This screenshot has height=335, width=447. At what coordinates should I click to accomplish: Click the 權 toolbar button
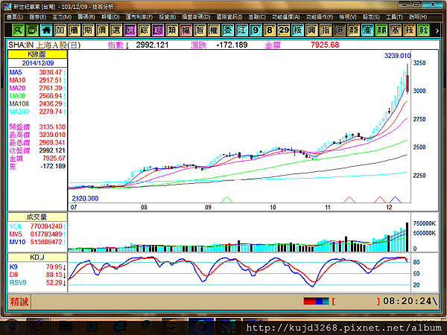tap(214, 30)
